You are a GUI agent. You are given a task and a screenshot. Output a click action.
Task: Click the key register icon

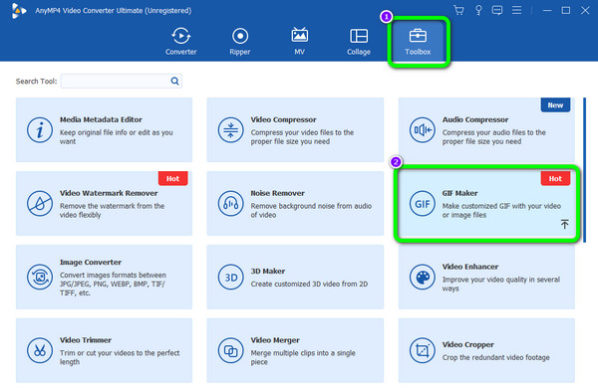click(478, 10)
